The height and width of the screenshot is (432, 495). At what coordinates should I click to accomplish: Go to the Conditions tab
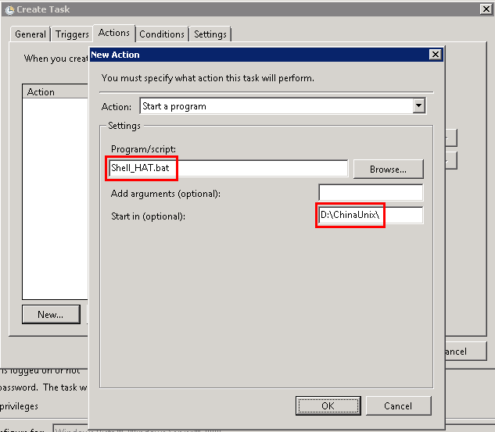(x=162, y=34)
